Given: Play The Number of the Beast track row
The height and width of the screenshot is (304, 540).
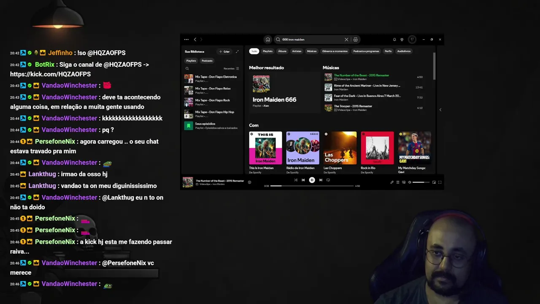Looking at the screenshot, I should 374,77.
